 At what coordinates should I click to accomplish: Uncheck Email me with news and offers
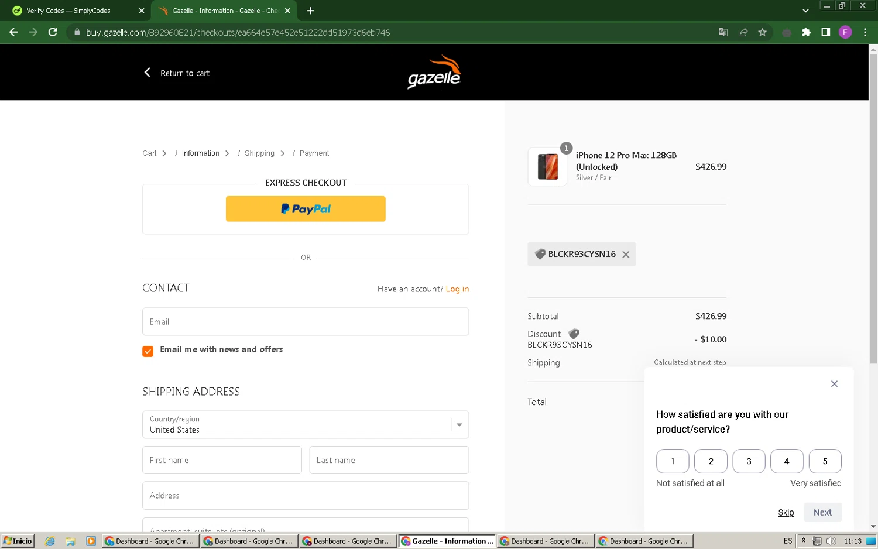[148, 351]
